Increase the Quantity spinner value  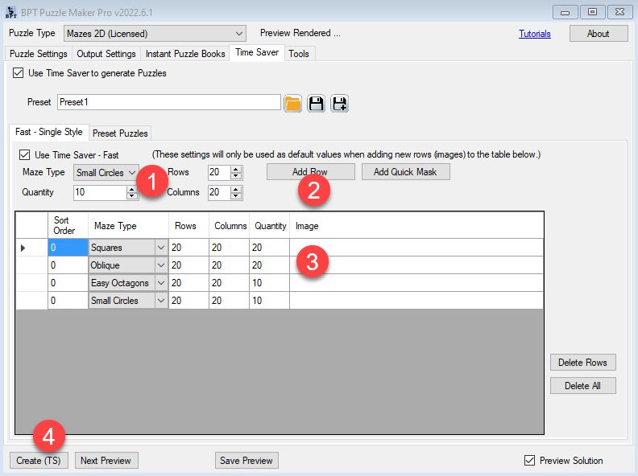[x=132, y=189]
